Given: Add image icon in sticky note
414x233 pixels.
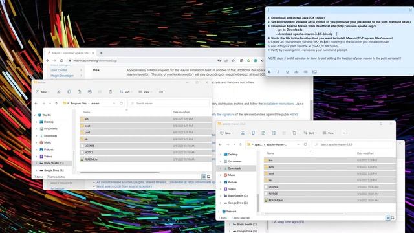Looking at the screenshot, I should pos(314,72).
